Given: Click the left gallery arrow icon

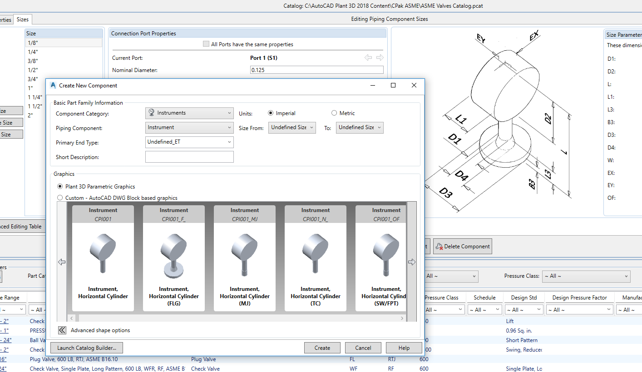Looking at the screenshot, I should 62,262.
